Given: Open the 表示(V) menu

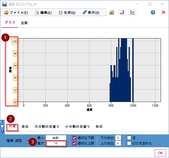Looking at the screenshot, I should click(91, 13).
